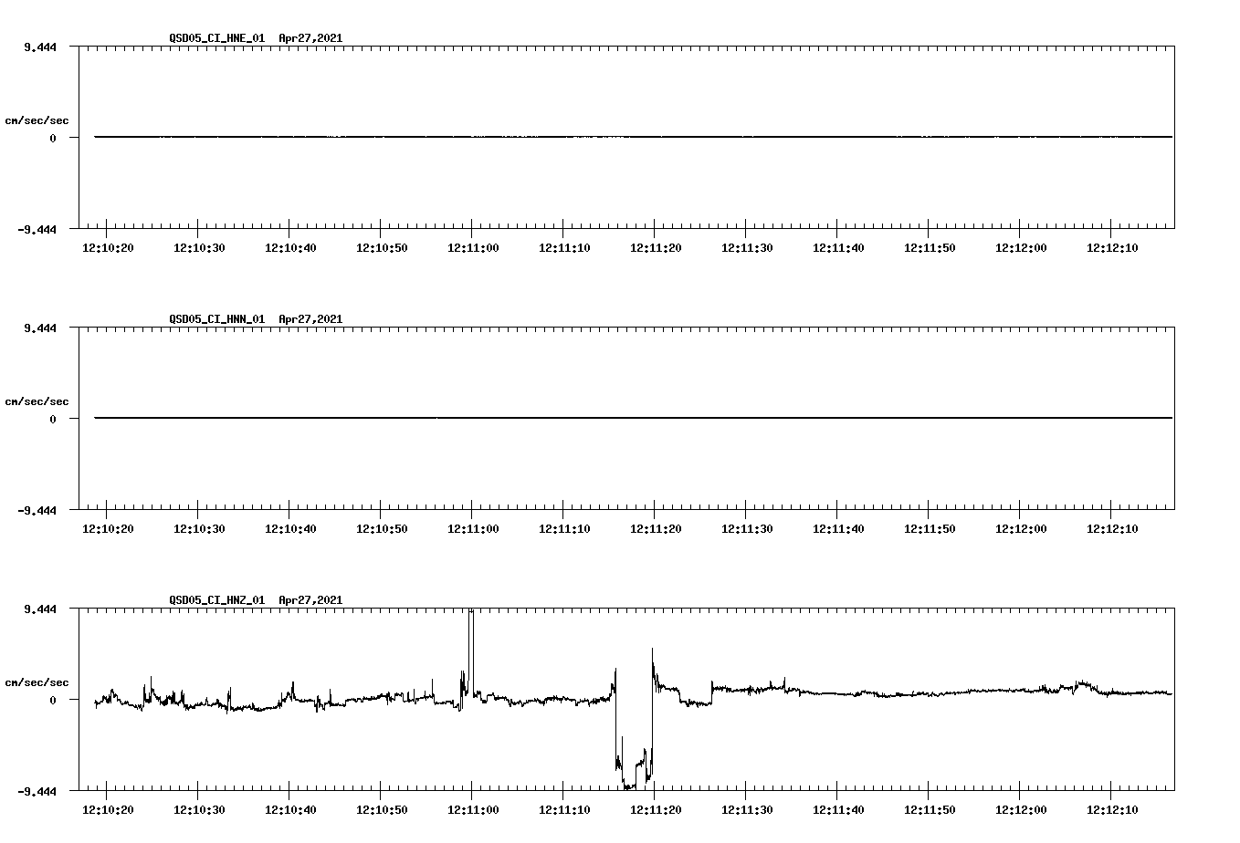Click the 12:11:00 tick label on HNN axis
This screenshot has width=1240, height=843.
pos(474,526)
